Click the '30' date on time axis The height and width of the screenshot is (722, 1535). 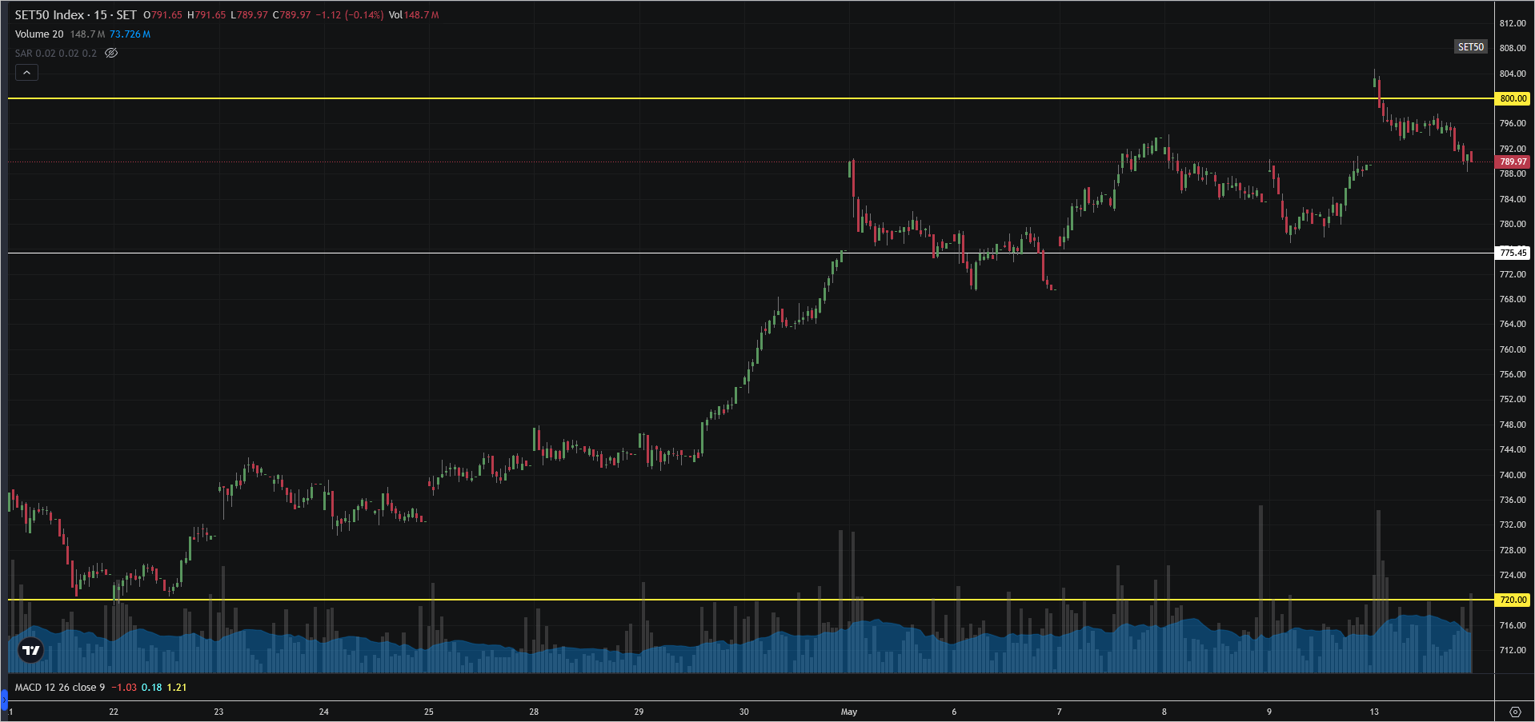click(x=744, y=712)
